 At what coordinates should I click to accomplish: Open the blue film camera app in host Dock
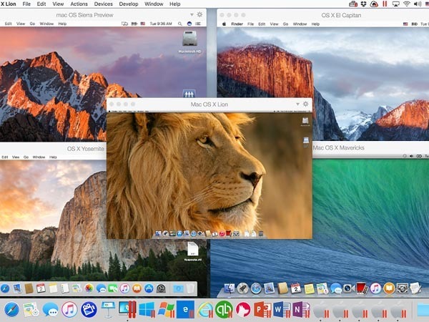point(89,310)
